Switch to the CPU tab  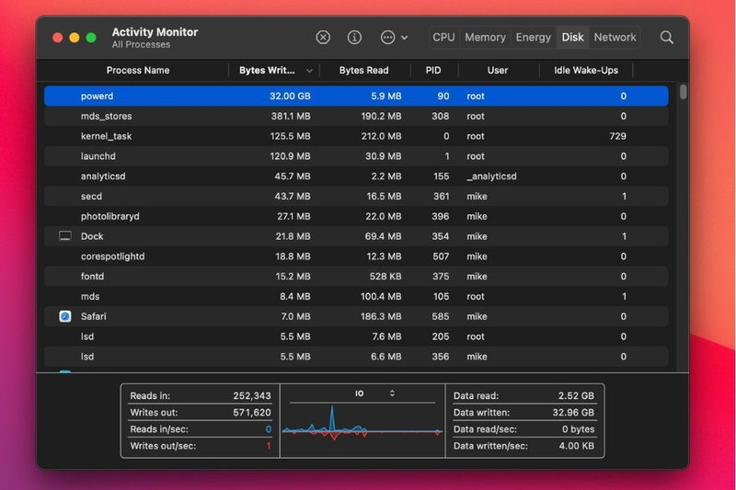coord(443,38)
